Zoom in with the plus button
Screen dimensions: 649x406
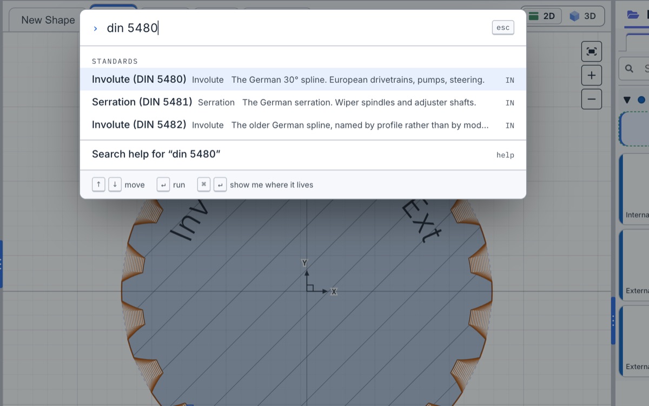coord(592,75)
